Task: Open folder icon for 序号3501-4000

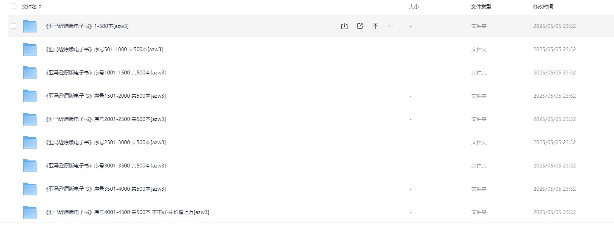Action: (30, 189)
